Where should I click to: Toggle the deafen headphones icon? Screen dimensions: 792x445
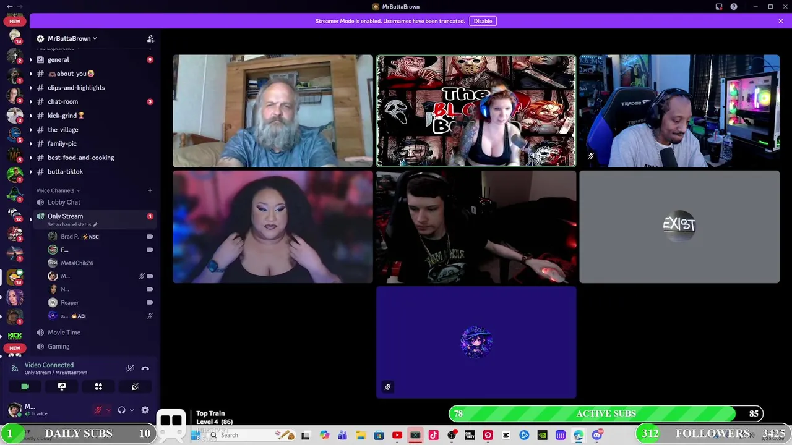pyautogui.click(x=122, y=410)
